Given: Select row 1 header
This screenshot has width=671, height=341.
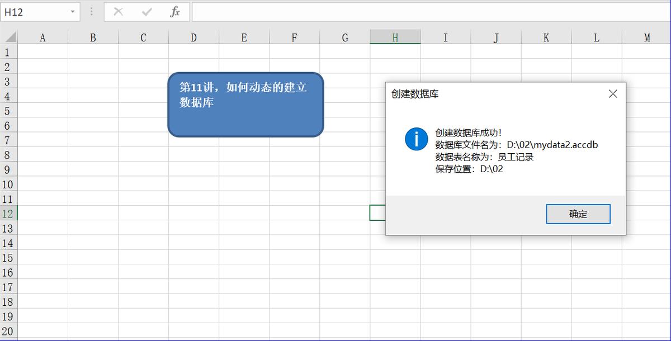Looking at the screenshot, I should point(8,52).
